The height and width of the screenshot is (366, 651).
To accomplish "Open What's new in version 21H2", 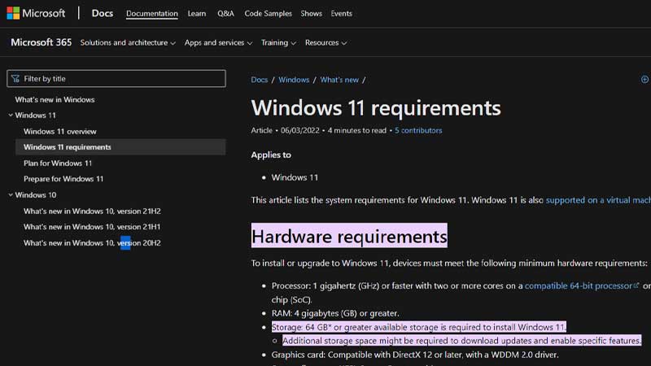I will coord(92,211).
